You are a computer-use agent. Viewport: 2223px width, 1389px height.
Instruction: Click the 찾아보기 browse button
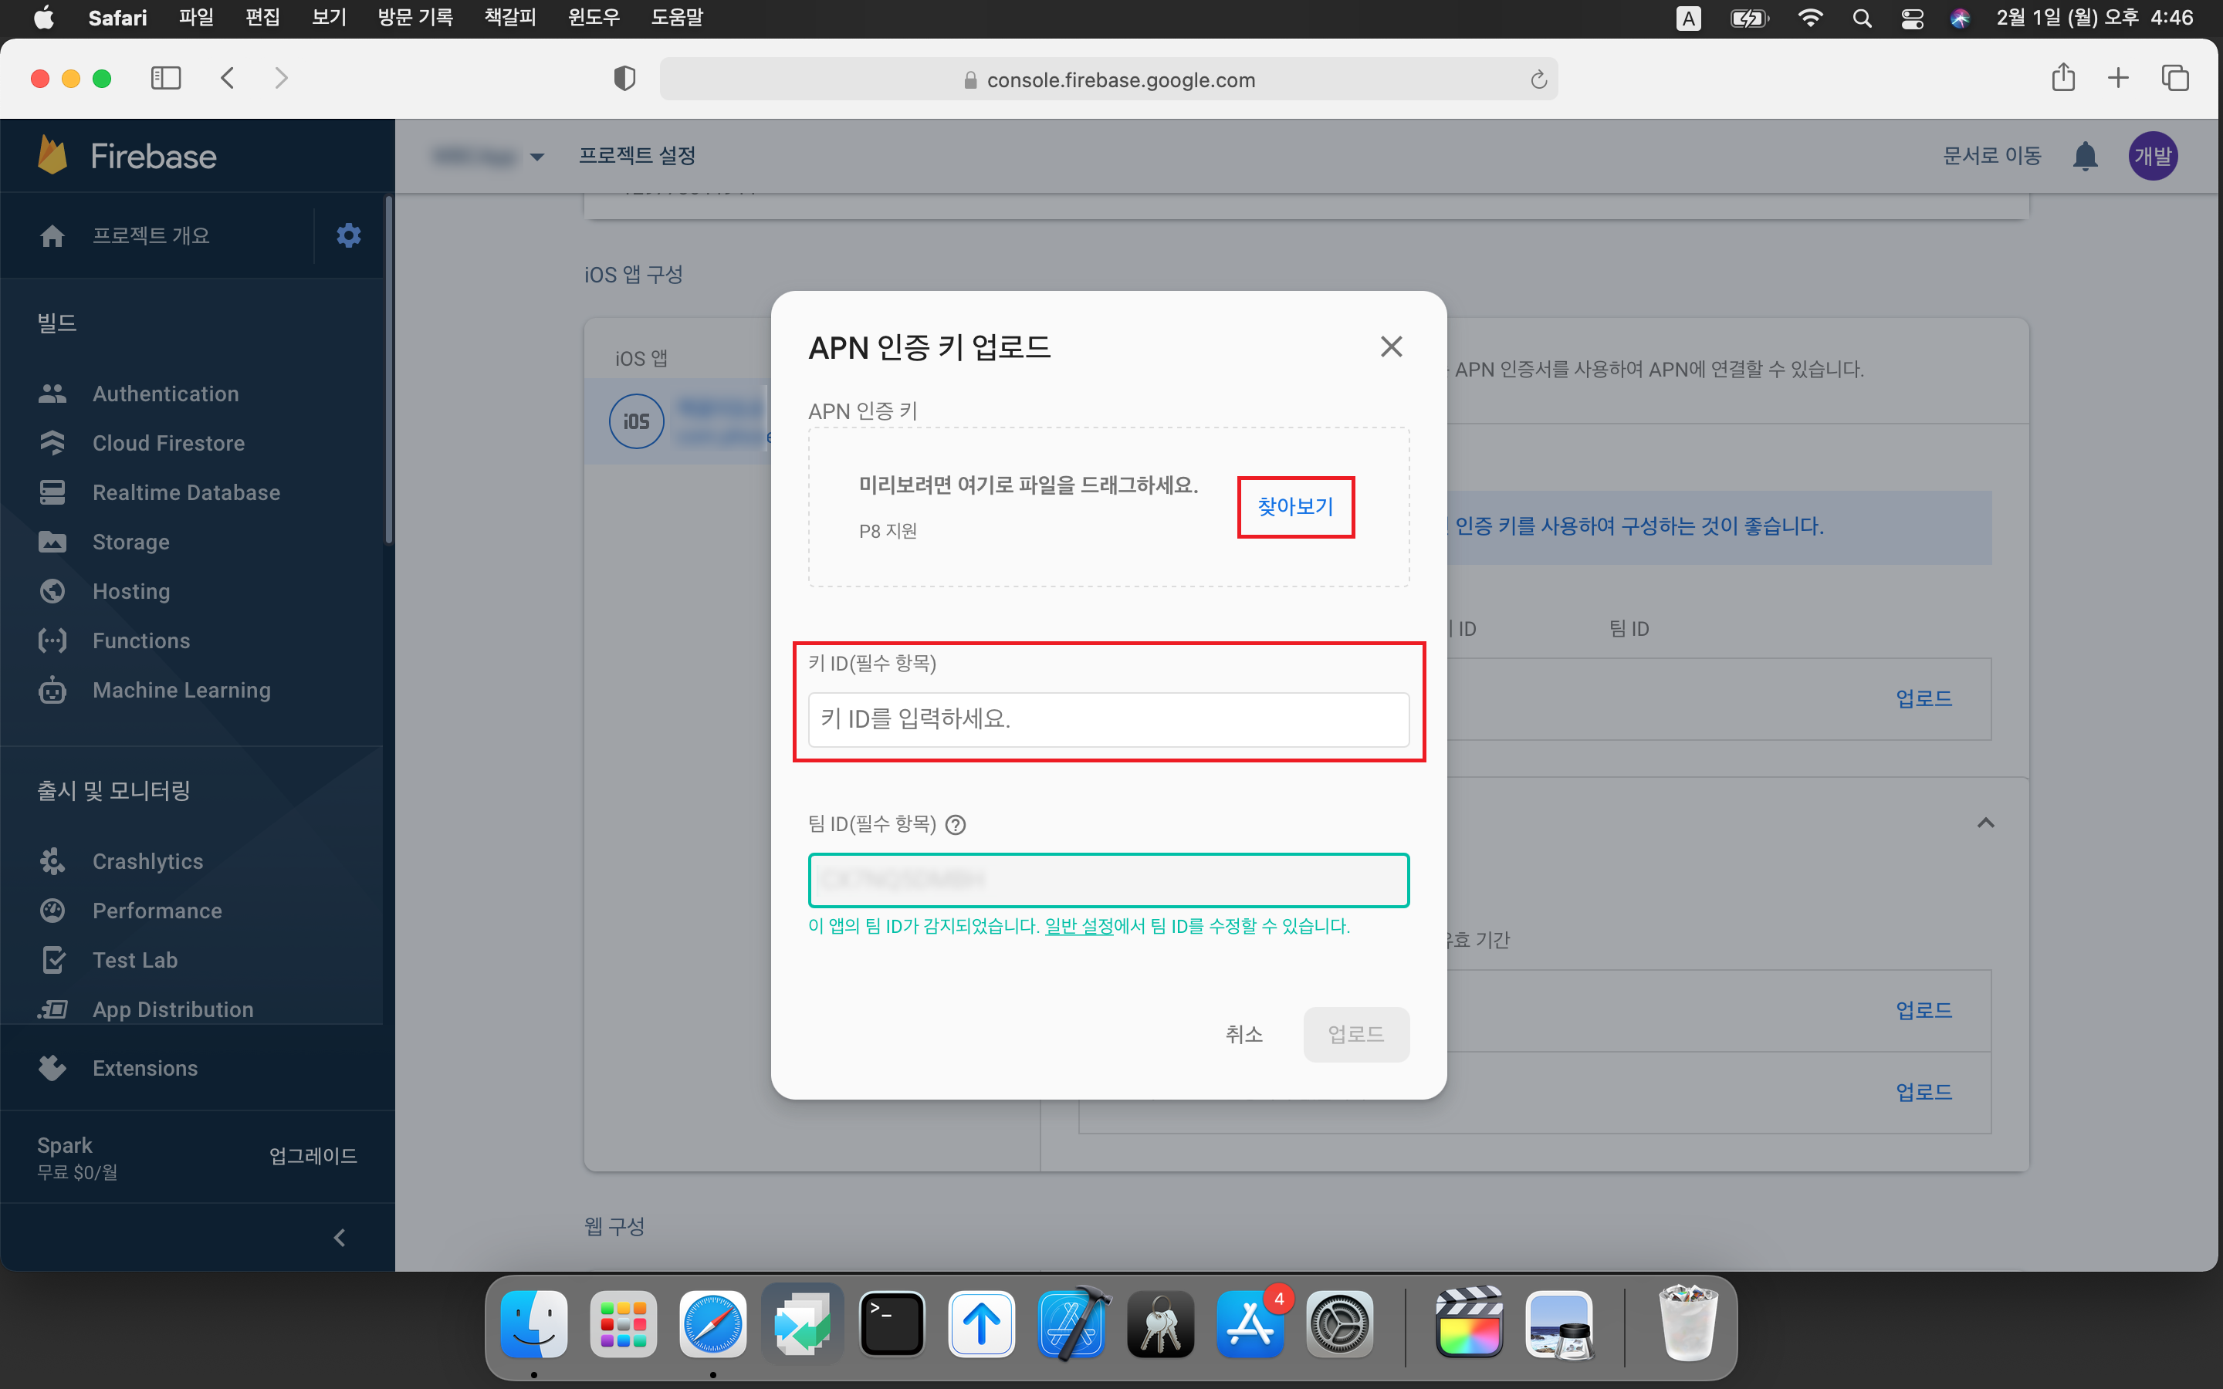pyautogui.click(x=1295, y=506)
